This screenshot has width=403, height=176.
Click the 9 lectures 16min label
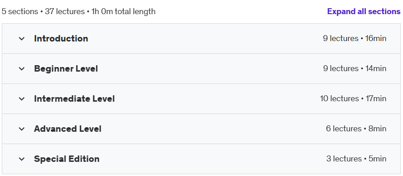(354, 39)
